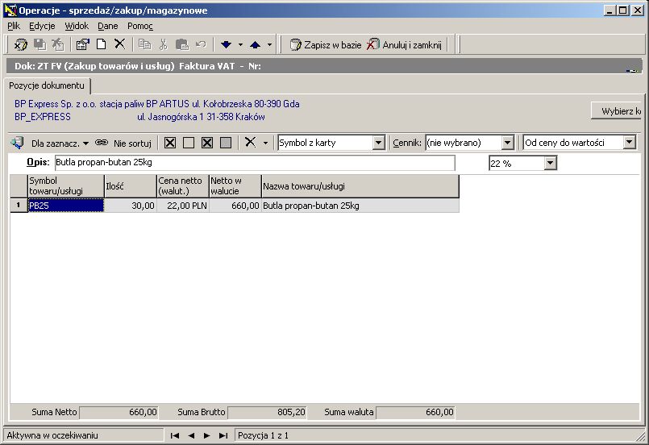Click the Opis description input field

(x=255, y=163)
